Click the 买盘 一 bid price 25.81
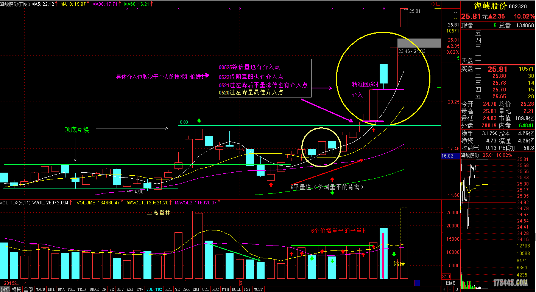The image size is (536, 292). (497, 69)
